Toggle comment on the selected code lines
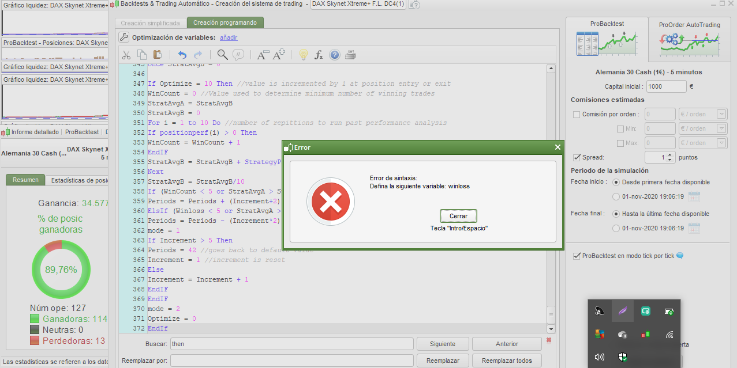The image size is (737, 368). click(238, 55)
